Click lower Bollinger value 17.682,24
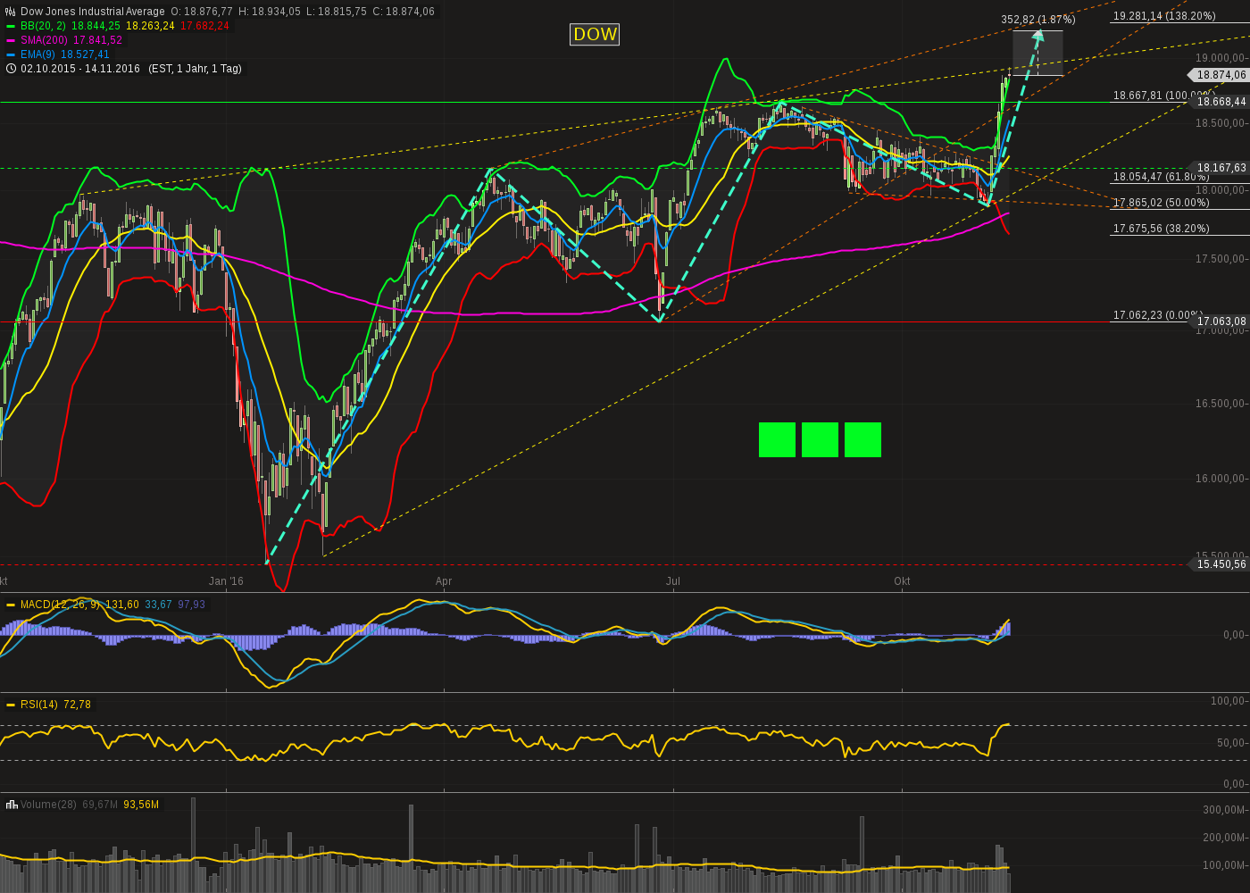 point(204,26)
